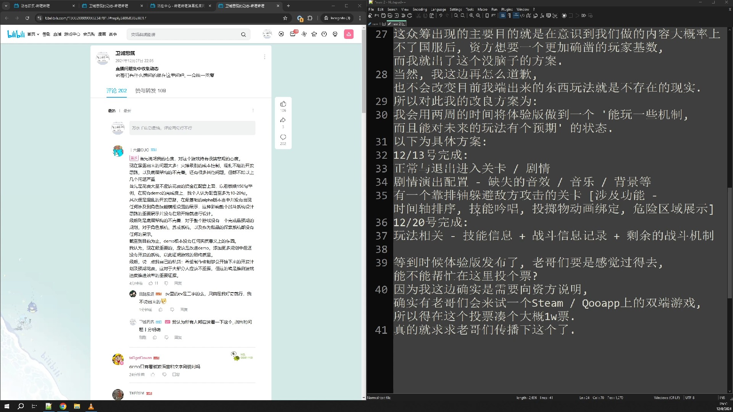Click the Zoom In icon in Notepad++
733x412 pixels.
pos(471,16)
